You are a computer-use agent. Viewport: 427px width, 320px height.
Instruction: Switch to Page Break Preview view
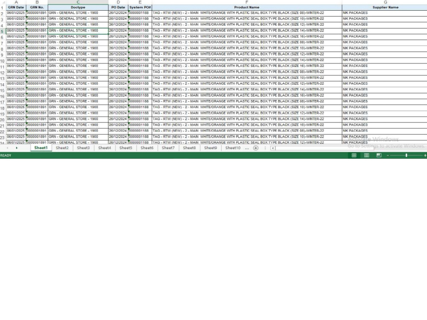coord(379,155)
